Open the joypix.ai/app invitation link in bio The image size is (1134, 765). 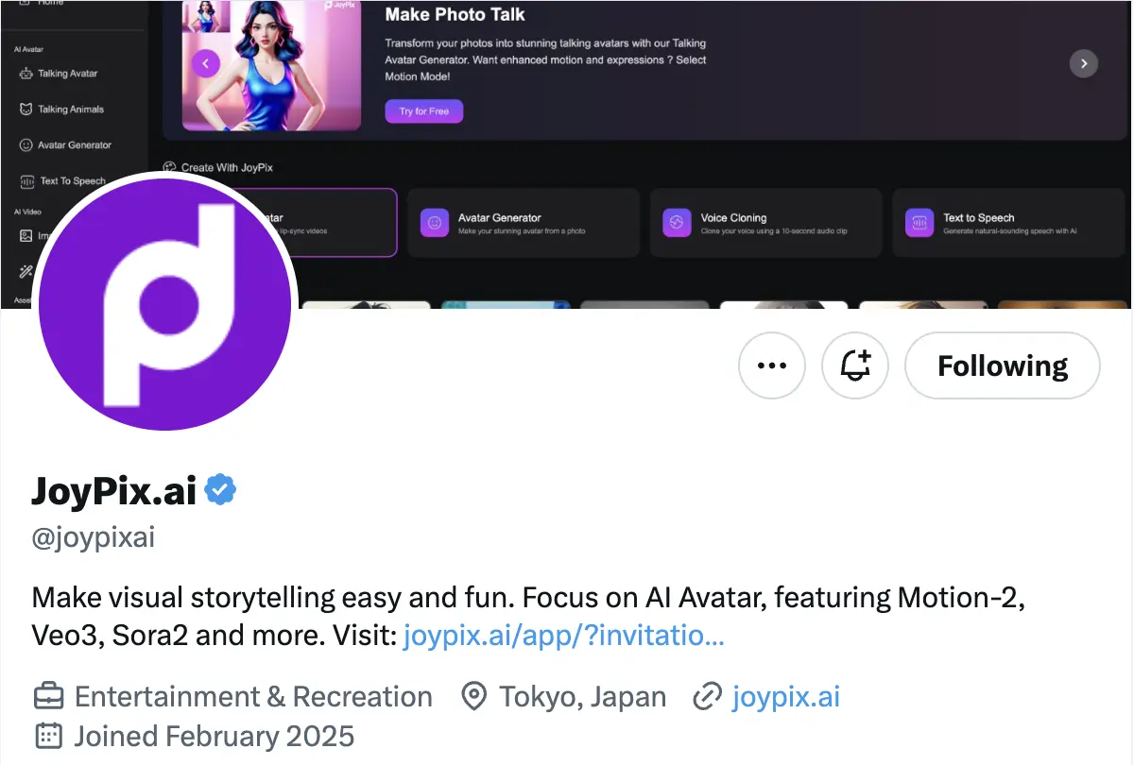[563, 636]
